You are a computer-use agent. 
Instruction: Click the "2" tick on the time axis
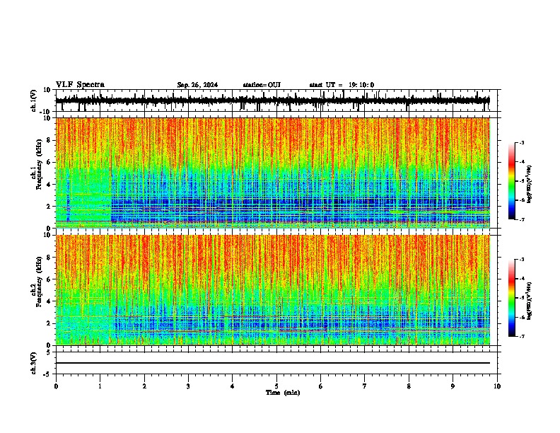click(x=144, y=386)
